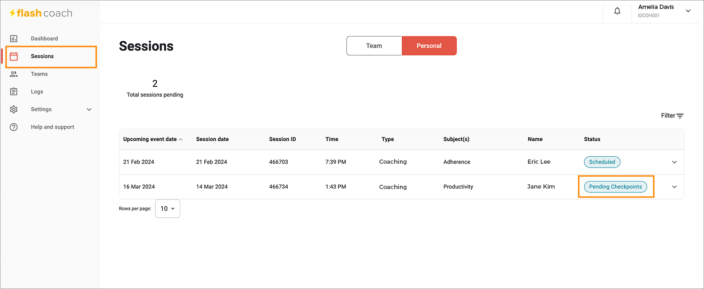Expand the Jane Kim session row
Screen dimensions: 704x289
pos(674,187)
